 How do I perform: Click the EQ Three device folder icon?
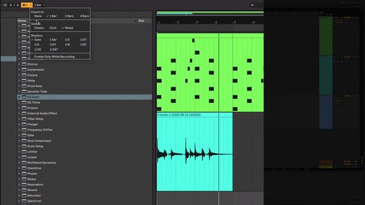click(x=24, y=102)
